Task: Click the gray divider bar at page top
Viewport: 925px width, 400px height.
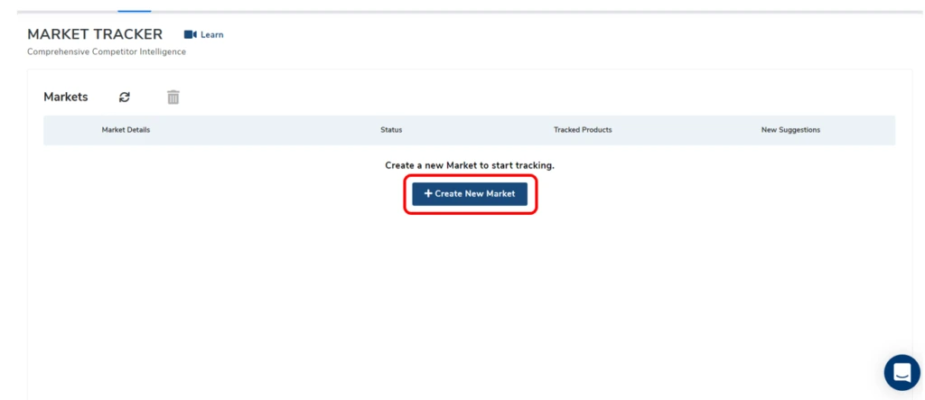Action: [542, 12]
